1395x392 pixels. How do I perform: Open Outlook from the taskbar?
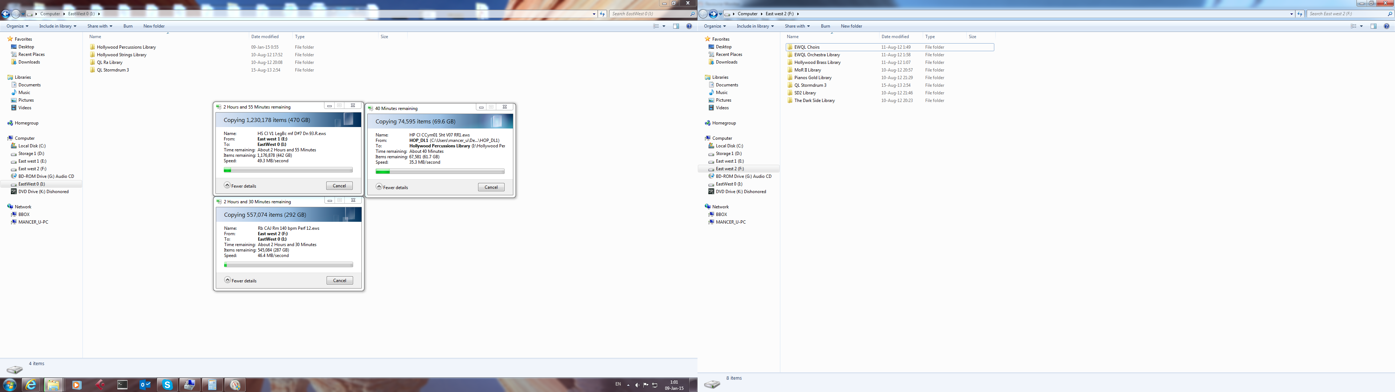pyautogui.click(x=145, y=385)
